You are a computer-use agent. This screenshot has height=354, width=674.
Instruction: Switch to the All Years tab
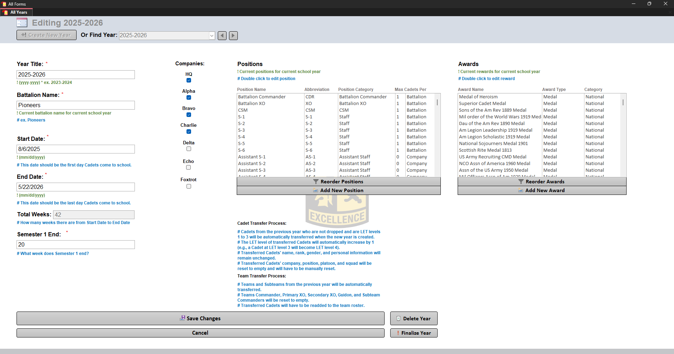(17, 12)
